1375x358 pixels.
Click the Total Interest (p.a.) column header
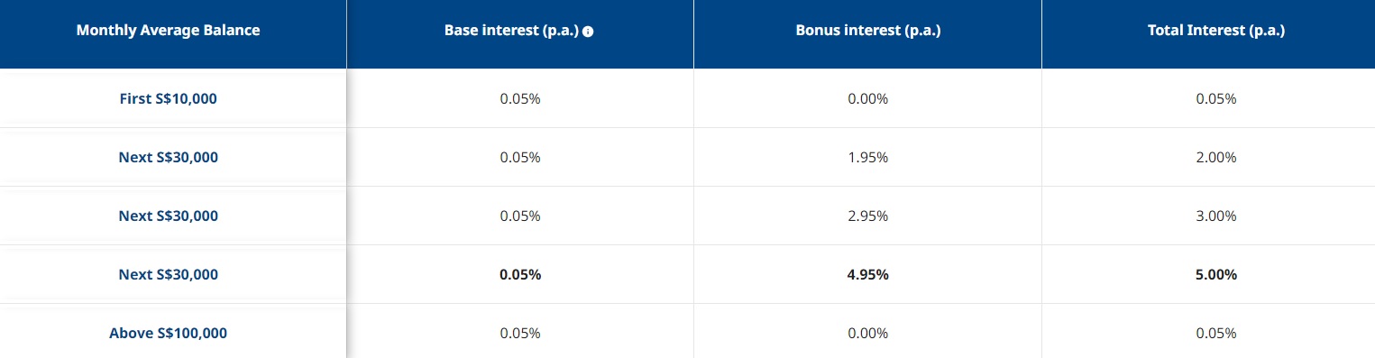[x=1216, y=31]
